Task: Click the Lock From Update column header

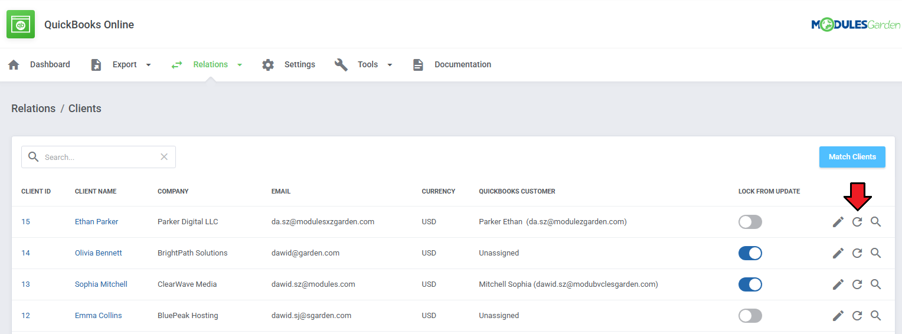Action: (x=769, y=191)
